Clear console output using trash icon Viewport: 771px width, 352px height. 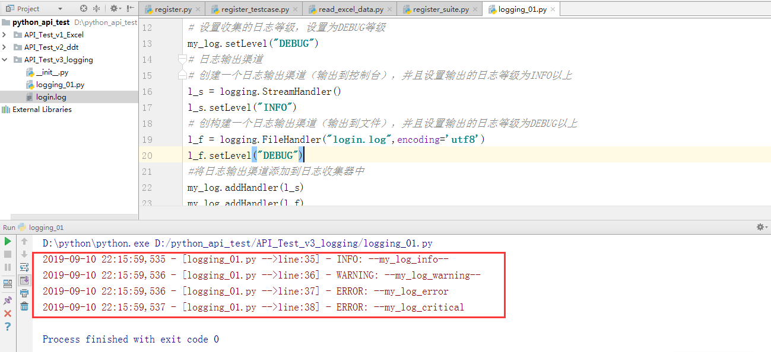[x=24, y=305]
